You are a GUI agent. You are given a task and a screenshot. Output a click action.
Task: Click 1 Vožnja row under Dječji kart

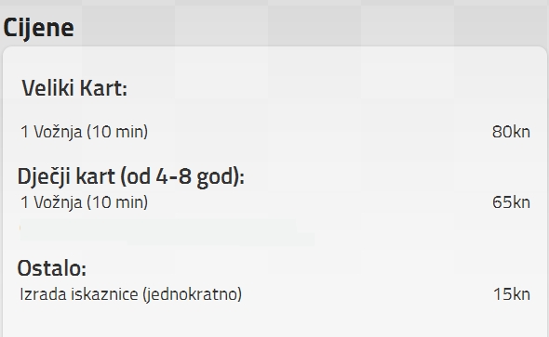pyautogui.click(x=275, y=202)
